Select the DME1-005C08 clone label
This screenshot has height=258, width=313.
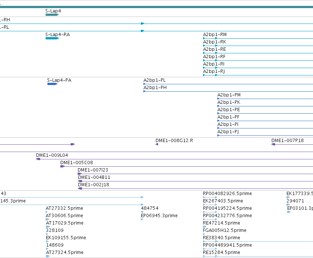[x=77, y=163]
